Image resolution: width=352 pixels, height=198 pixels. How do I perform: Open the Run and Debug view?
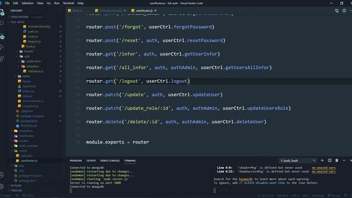click(x=2, y=47)
